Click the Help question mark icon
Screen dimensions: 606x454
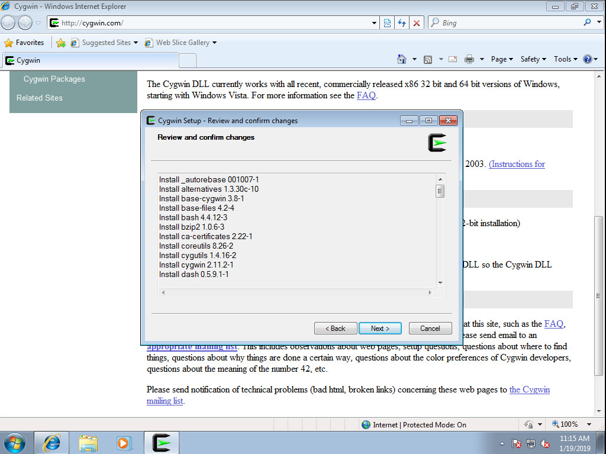tap(587, 59)
